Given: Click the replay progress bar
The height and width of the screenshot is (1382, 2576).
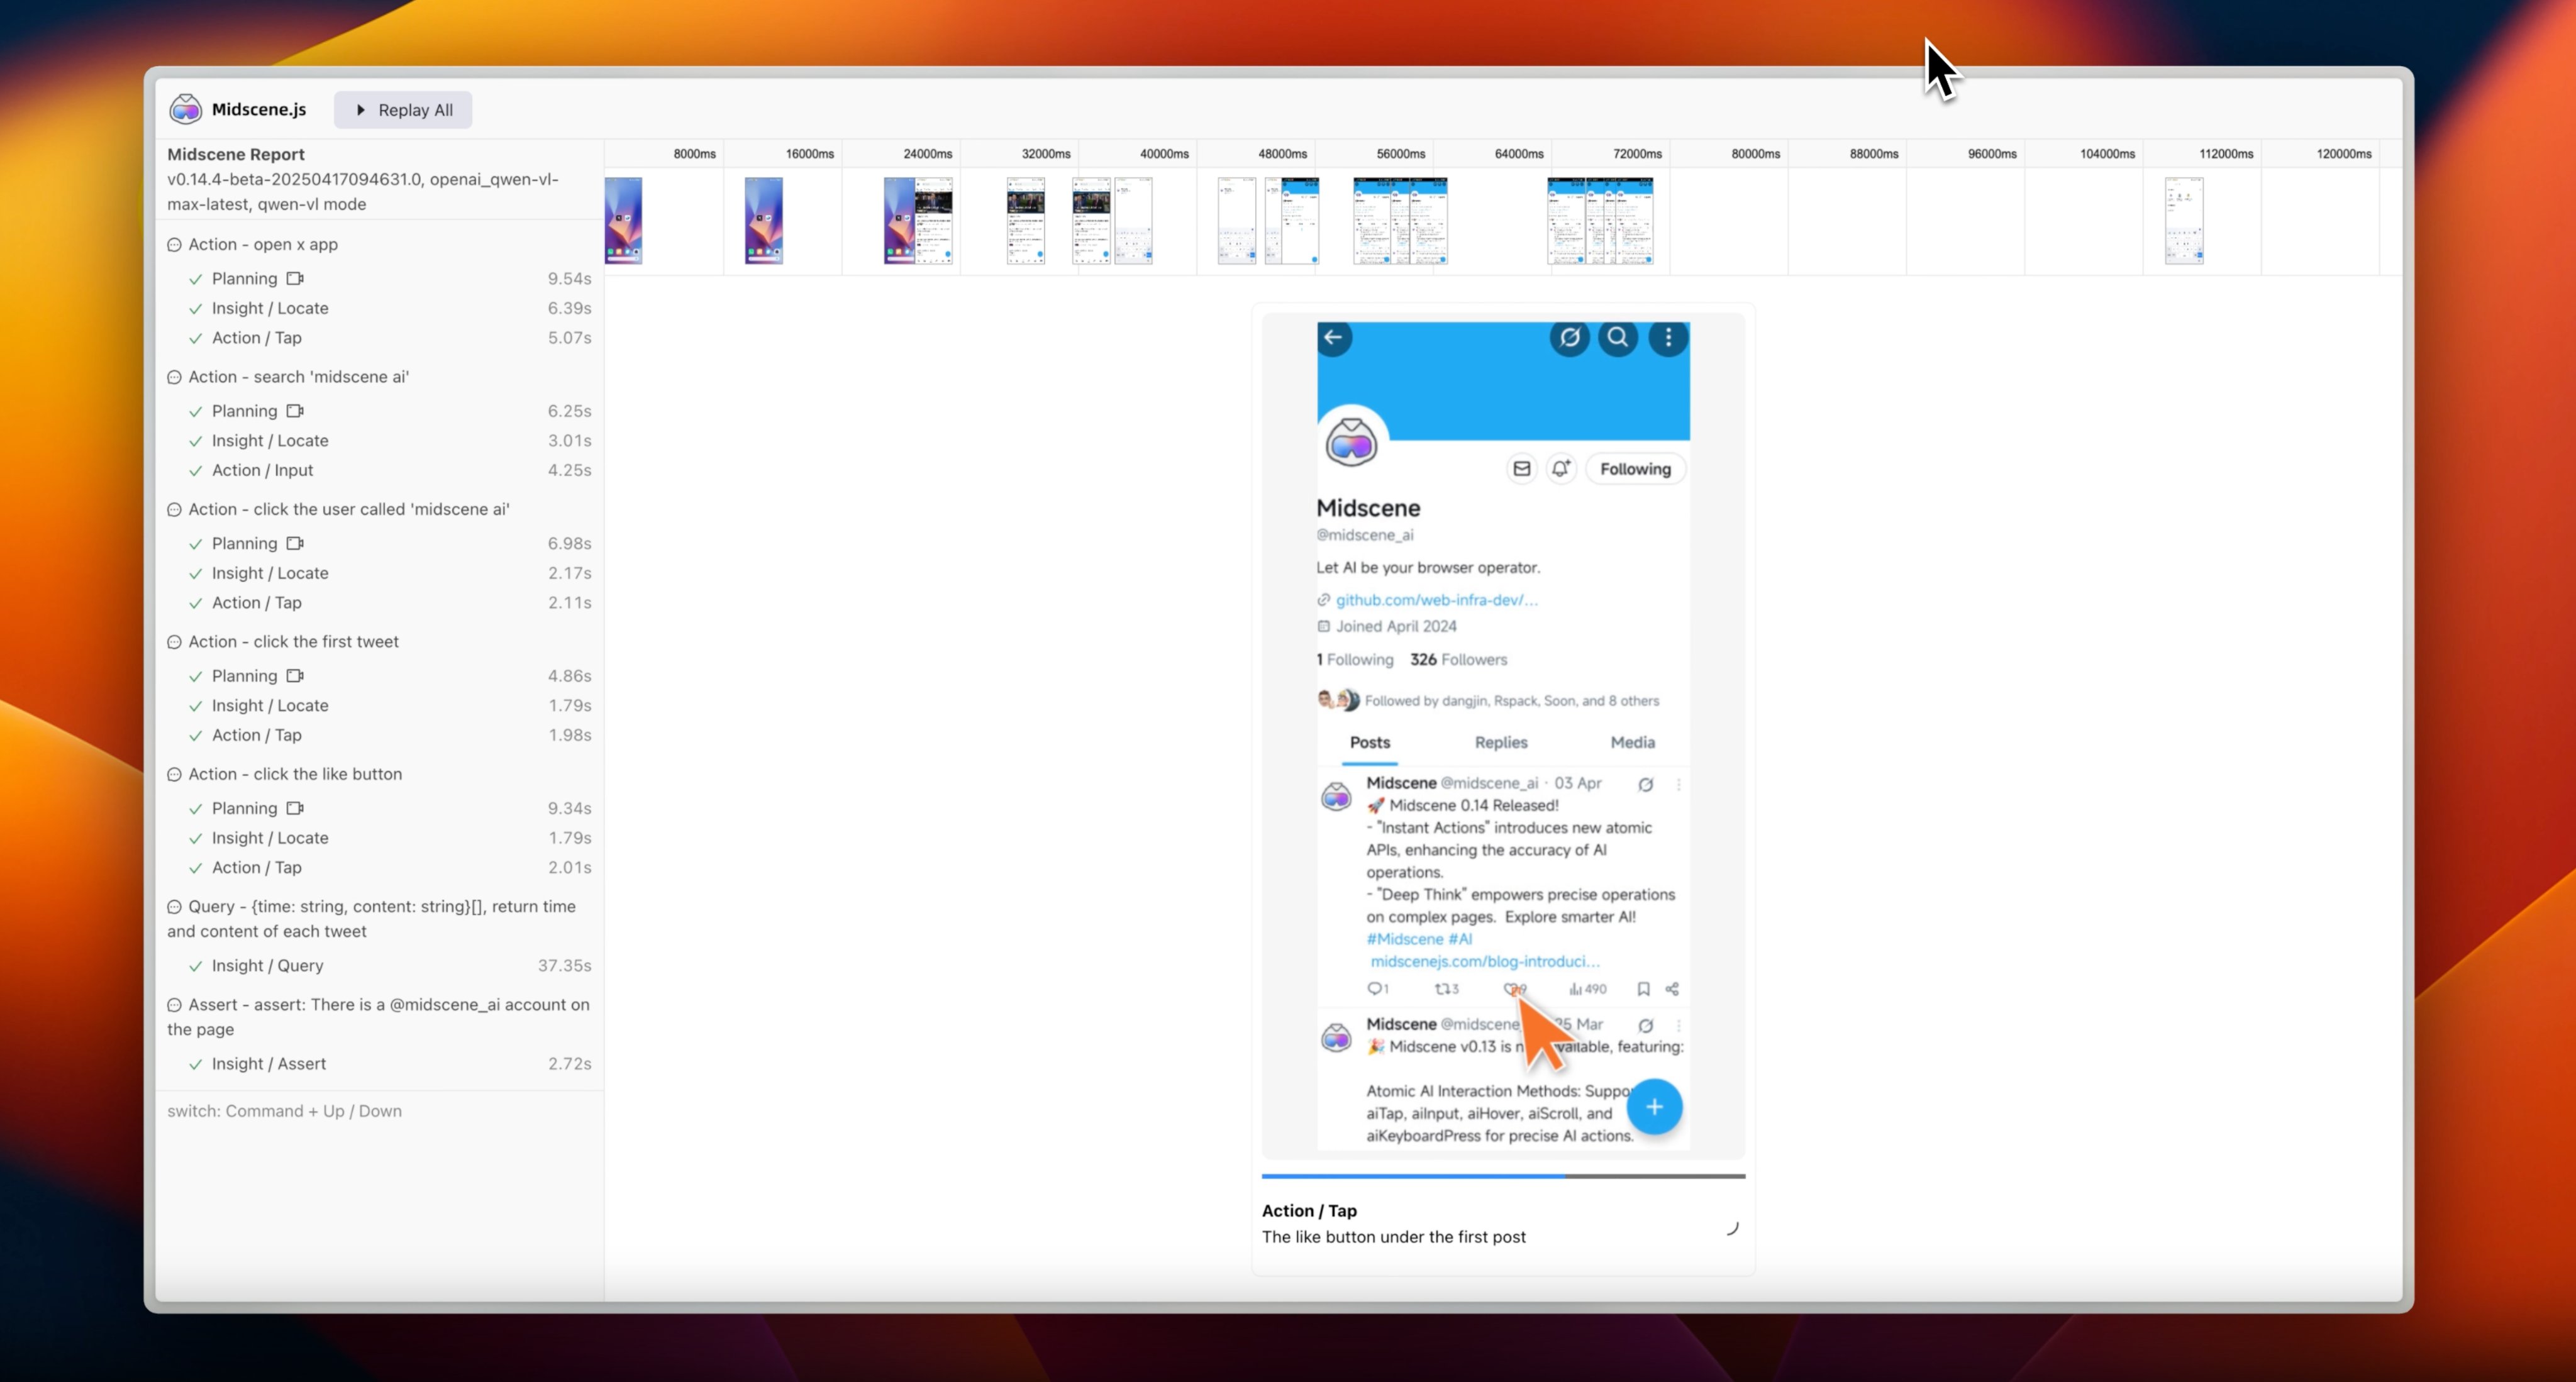Looking at the screenshot, I should coord(1503,1176).
